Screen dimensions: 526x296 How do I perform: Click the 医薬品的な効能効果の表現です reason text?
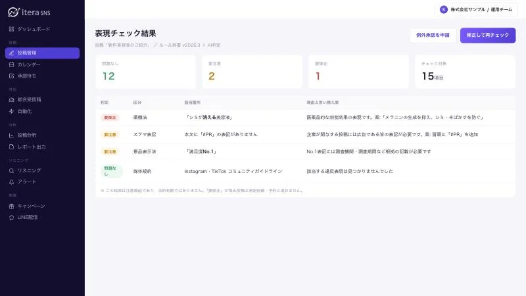[395, 118]
